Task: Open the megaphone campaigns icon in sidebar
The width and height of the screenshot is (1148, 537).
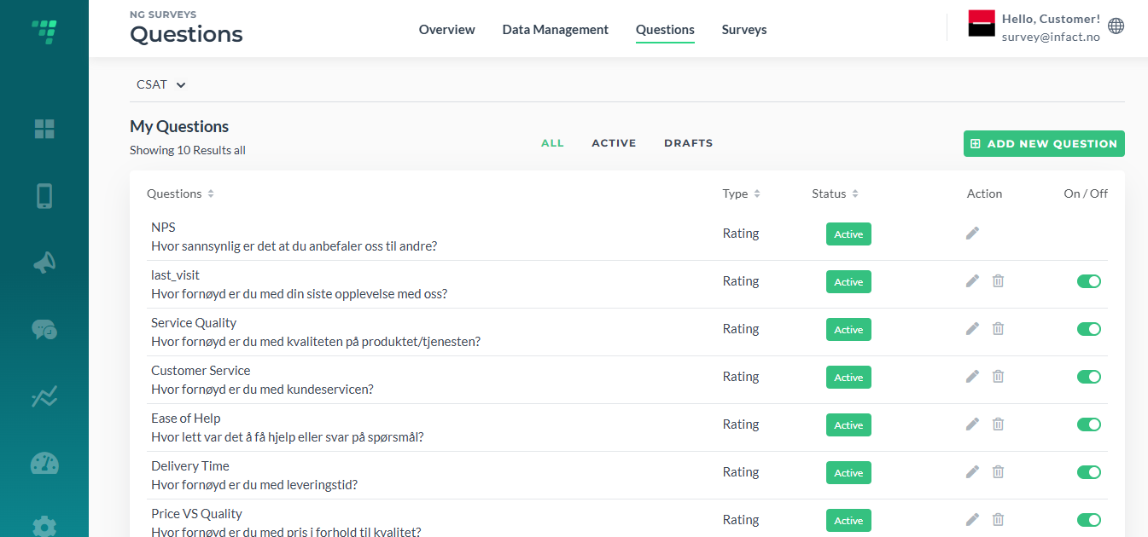Action: 44,263
